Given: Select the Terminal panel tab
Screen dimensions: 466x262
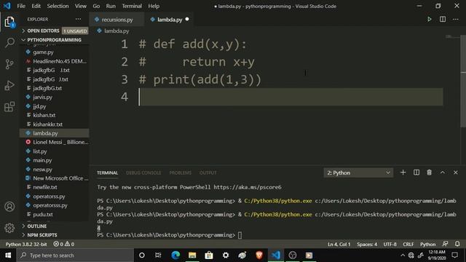Looking at the screenshot, I should point(107,173).
